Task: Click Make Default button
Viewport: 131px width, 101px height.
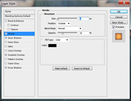Action: coord(61,68)
